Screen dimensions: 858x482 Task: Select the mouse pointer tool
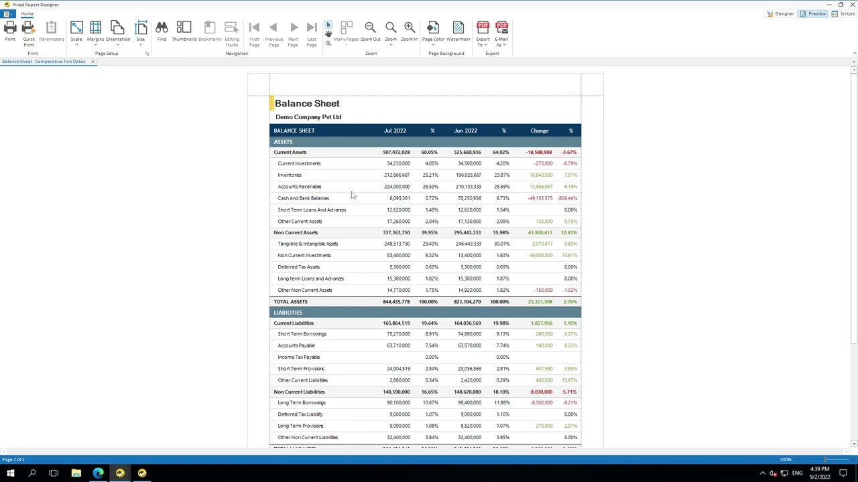328,25
